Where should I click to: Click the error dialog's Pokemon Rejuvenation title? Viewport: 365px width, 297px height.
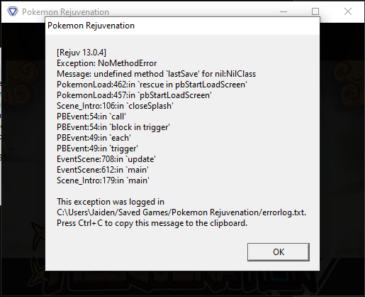pos(91,26)
